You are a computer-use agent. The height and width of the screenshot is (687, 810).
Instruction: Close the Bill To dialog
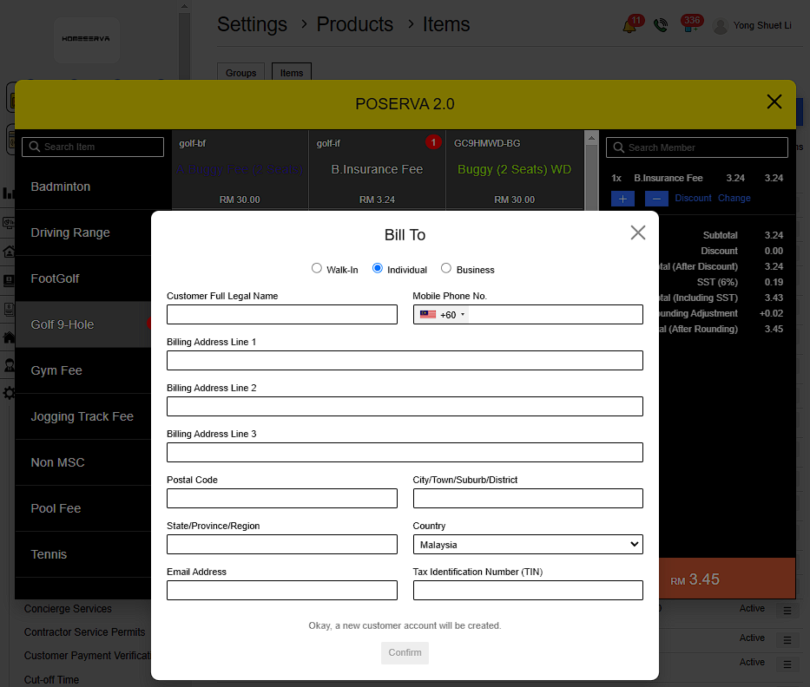pyautogui.click(x=638, y=232)
